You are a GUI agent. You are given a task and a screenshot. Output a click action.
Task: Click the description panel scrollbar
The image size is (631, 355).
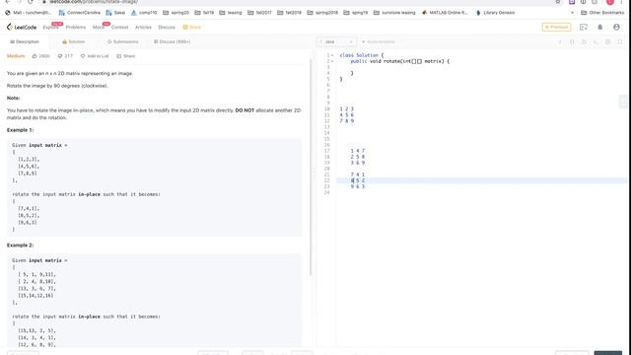[x=311, y=167]
